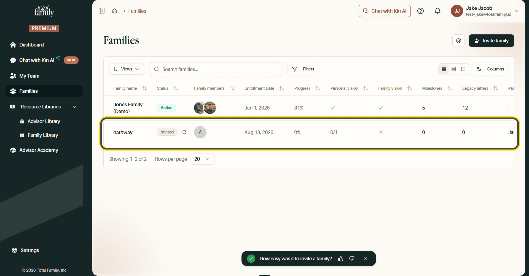Switch to comfortable row density view
This screenshot has height=276, width=529.
[444, 69]
